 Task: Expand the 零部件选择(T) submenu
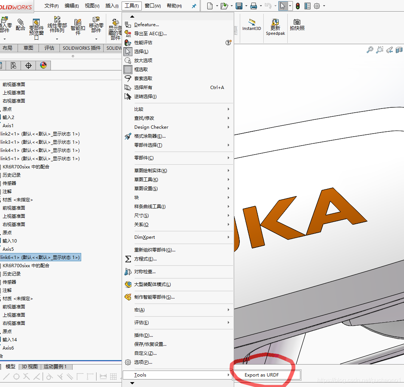coord(178,145)
